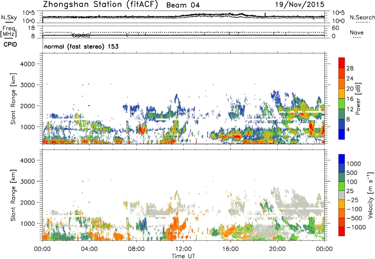Click the "-1000" label on velocity colorbar

tap(356, 227)
